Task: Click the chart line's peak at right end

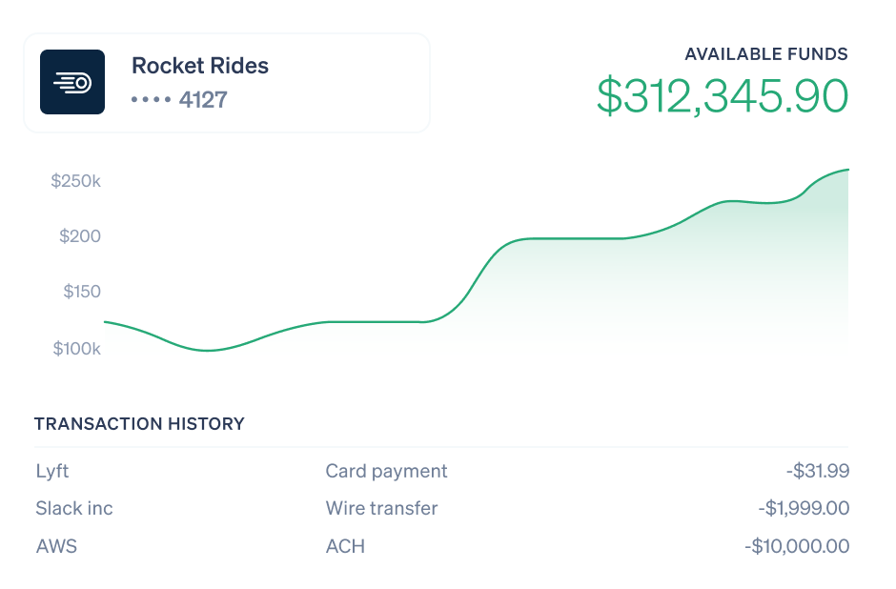Action: (x=847, y=170)
